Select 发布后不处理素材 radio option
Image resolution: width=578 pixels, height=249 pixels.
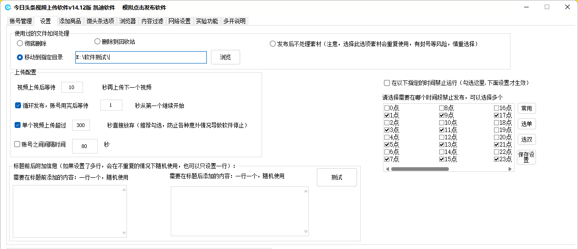pos(273,44)
